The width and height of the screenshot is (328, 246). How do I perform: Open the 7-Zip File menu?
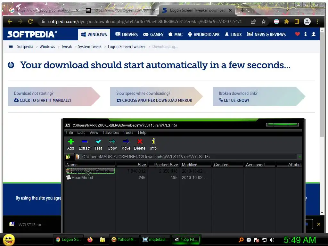pyautogui.click(x=70, y=132)
